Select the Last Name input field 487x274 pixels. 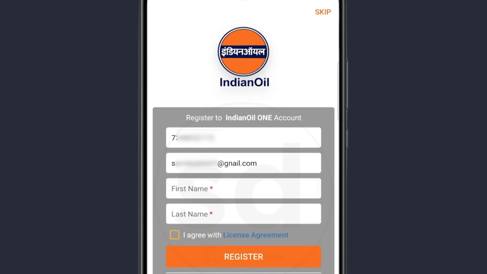point(243,214)
